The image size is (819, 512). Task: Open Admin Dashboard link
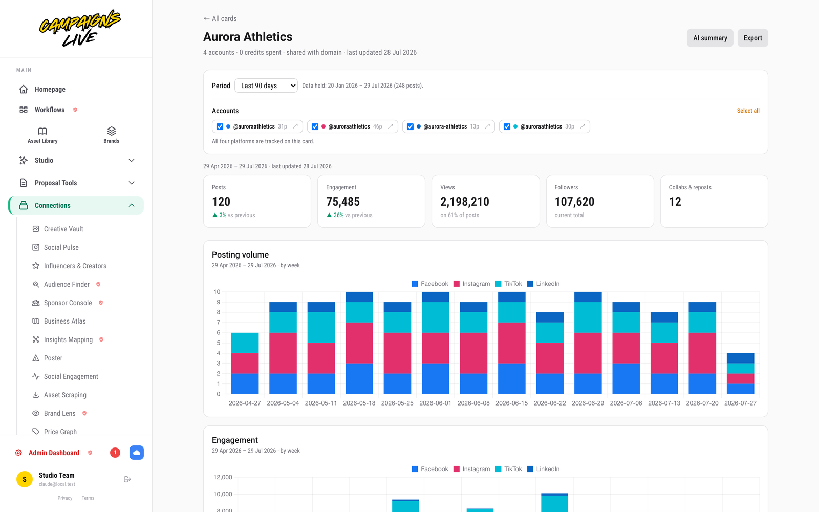pos(54,453)
